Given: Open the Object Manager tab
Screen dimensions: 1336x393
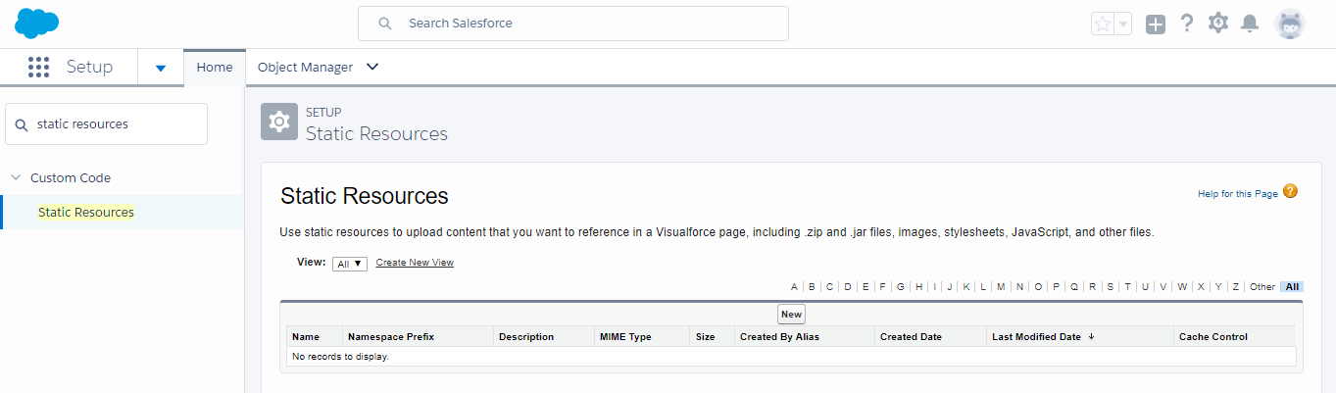Looking at the screenshot, I should click(x=305, y=68).
